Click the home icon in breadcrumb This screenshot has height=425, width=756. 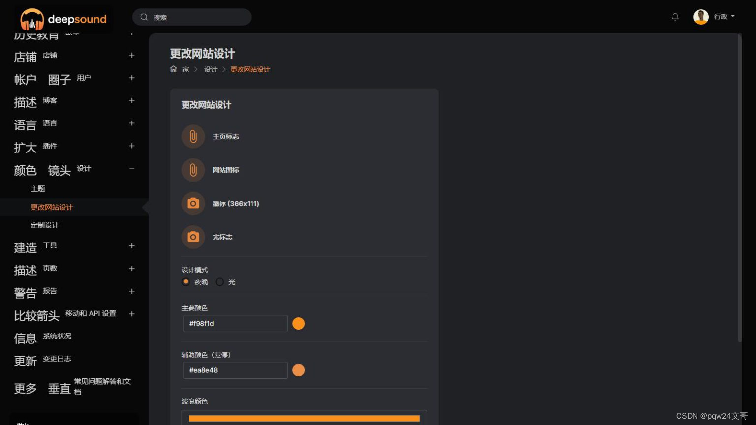coord(173,69)
